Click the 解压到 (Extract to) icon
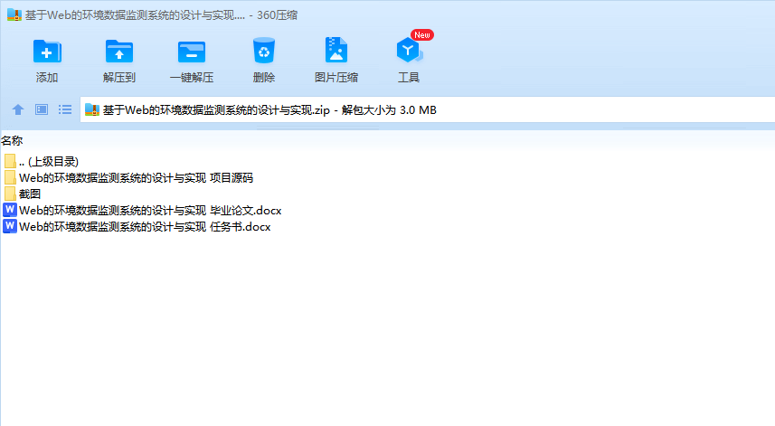 coord(119,52)
